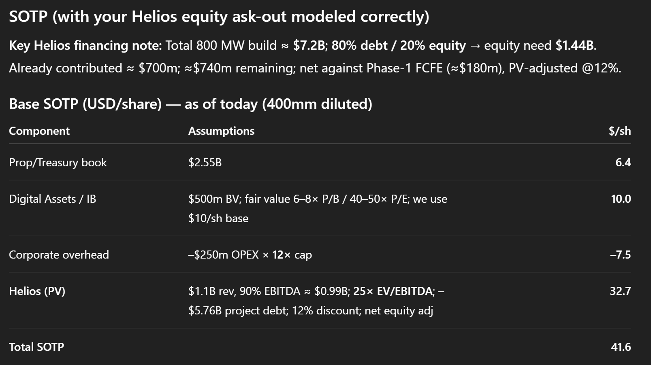651x365 pixels.
Task: Click the Assumptions column header
Action: point(221,131)
